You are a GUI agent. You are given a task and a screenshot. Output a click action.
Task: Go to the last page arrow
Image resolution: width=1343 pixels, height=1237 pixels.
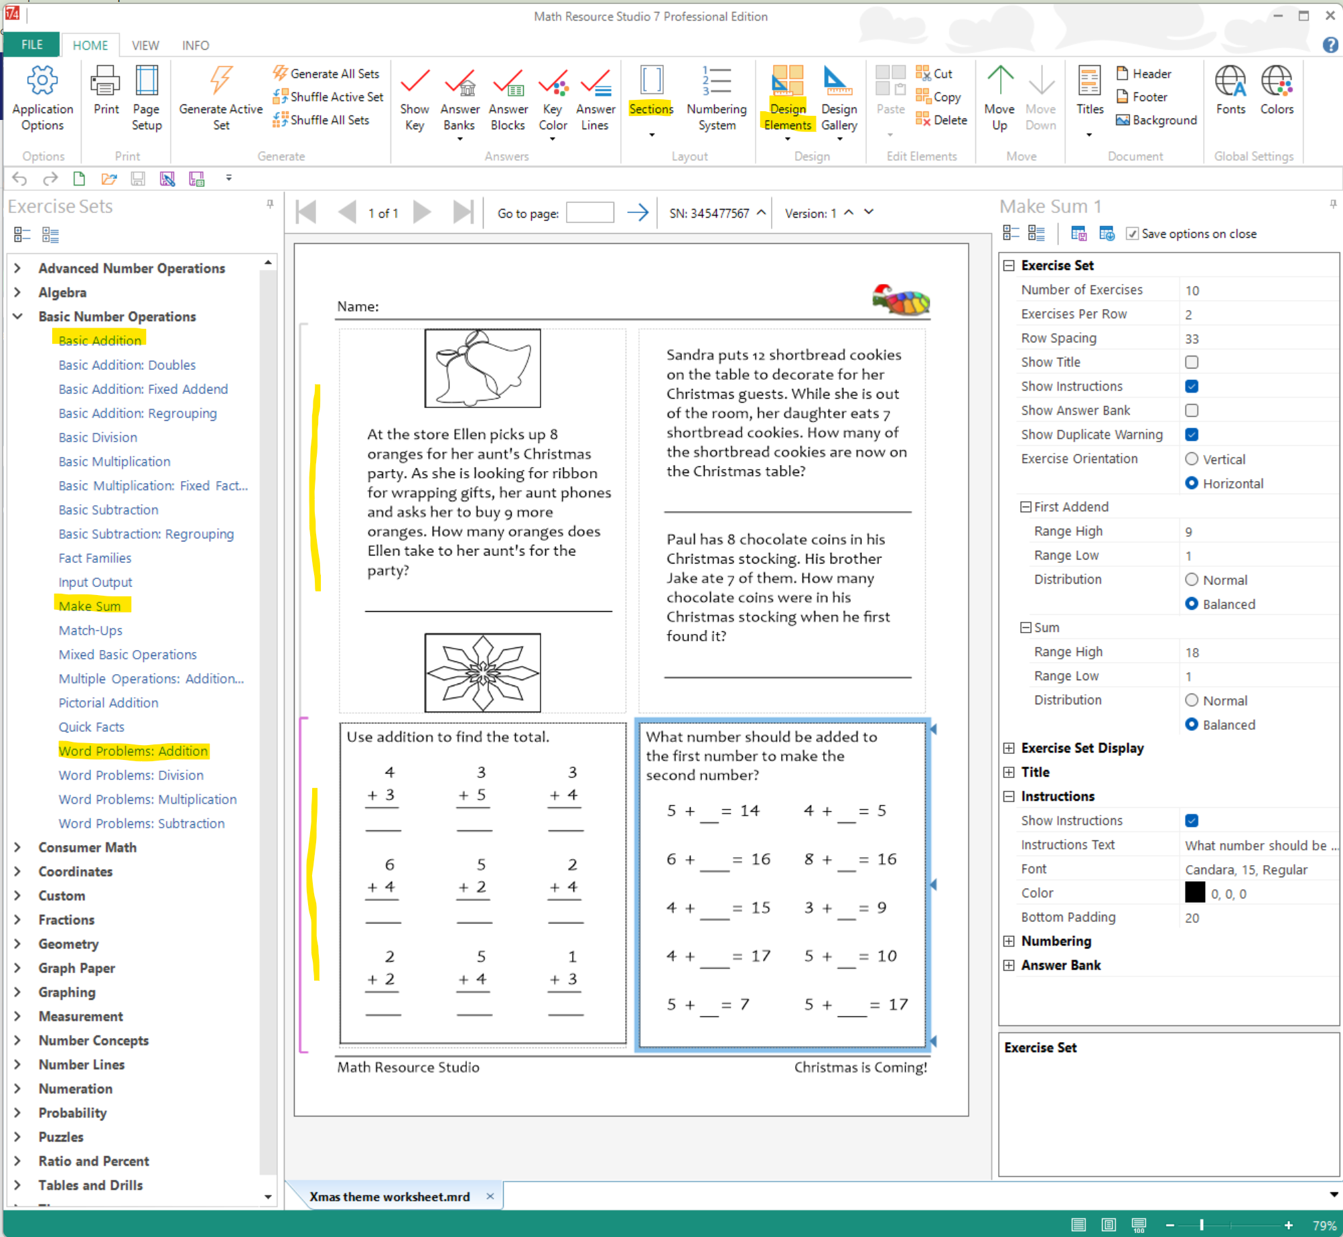point(462,212)
